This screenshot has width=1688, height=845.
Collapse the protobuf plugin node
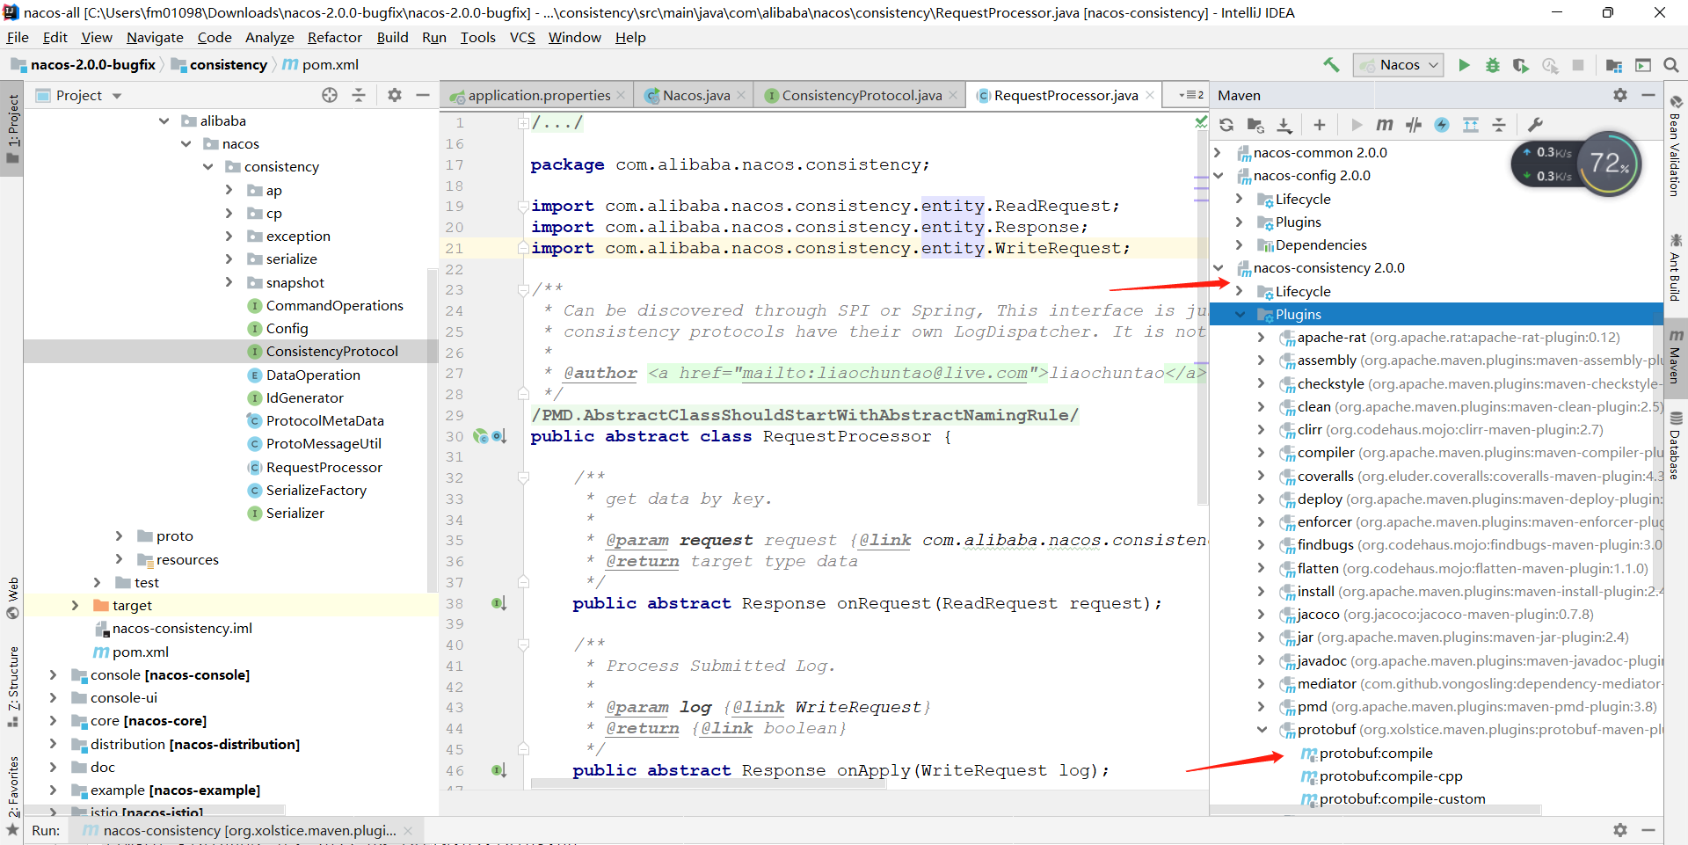click(x=1262, y=730)
